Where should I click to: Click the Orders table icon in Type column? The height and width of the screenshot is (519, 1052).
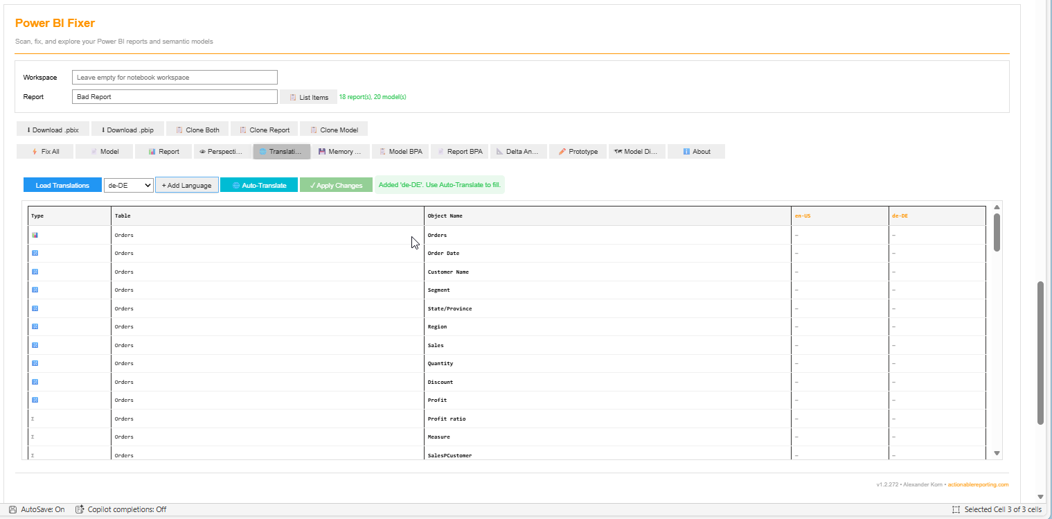point(35,235)
